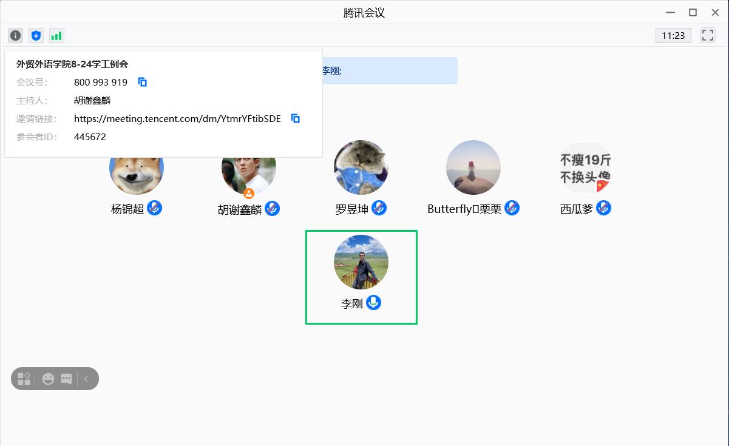Click 杨锦超's muted microphone icon

point(155,208)
